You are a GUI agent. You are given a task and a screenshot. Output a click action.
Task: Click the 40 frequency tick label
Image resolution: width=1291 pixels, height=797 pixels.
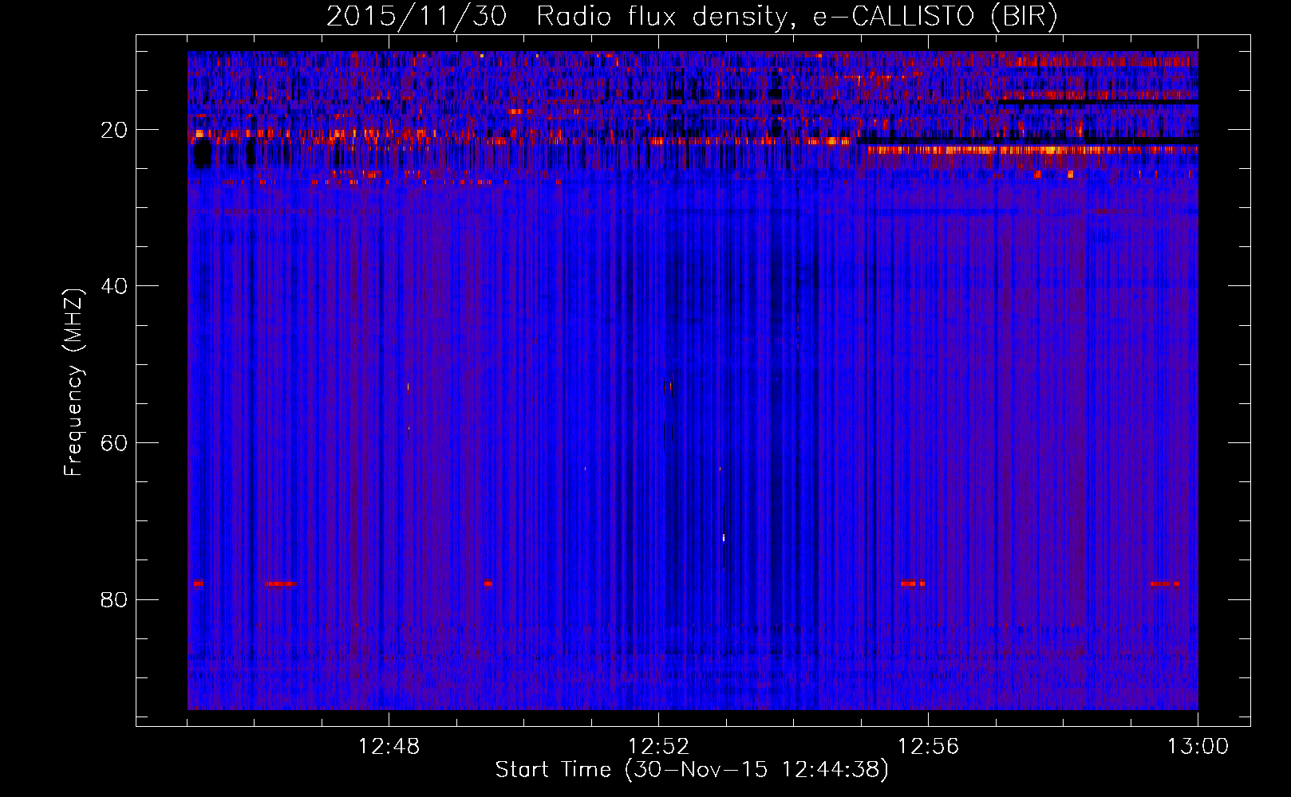pyautogui.click(x=115, y=286)
